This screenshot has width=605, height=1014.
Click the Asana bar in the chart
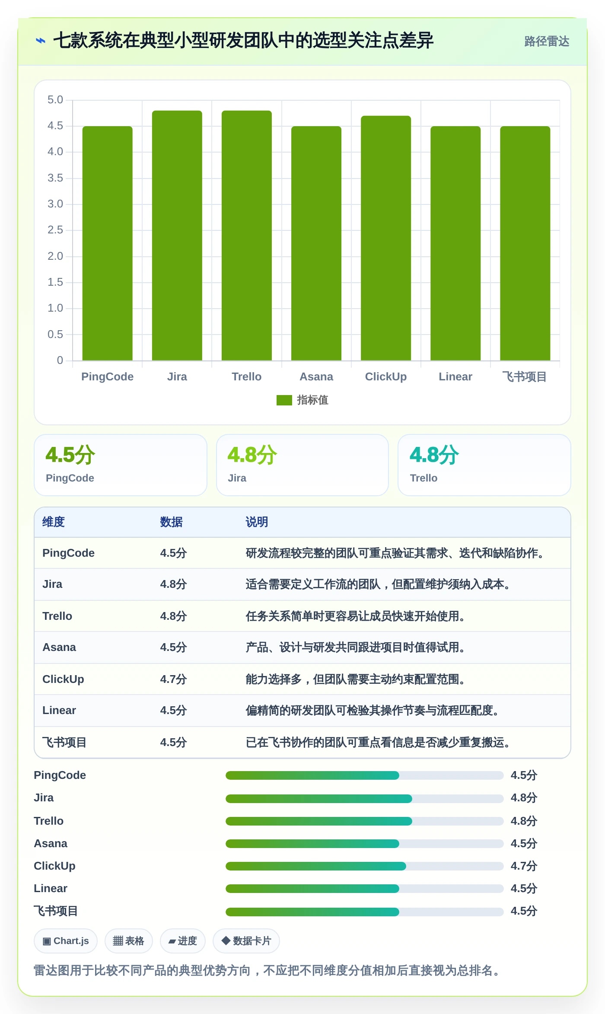316,243
